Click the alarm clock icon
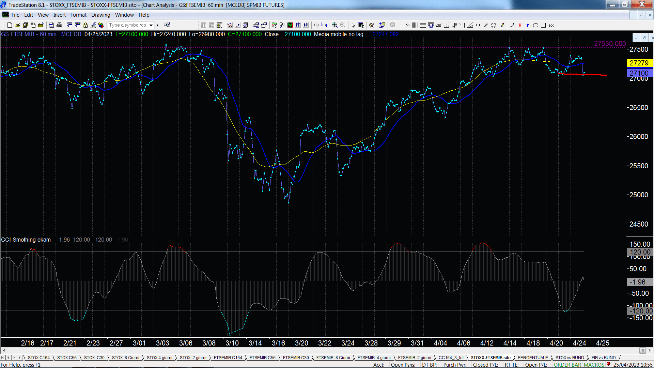This screenshot has height=368, width=654. [274, 25]
